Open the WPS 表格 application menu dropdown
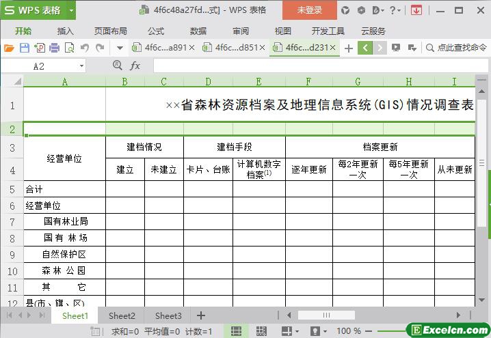Image resolution: width=491 pixels, height=338 pixels. click(x=71, y=10)
